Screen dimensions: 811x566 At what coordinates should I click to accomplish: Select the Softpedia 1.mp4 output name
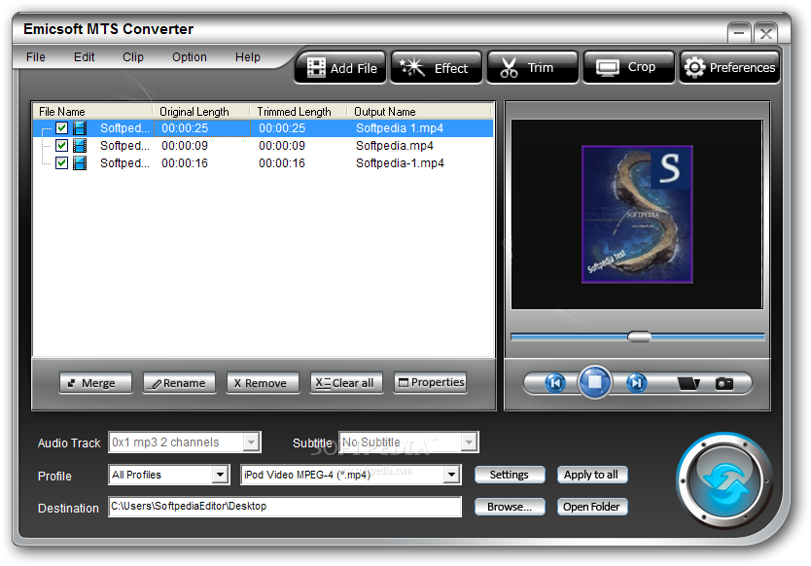[x=400, y=127]
